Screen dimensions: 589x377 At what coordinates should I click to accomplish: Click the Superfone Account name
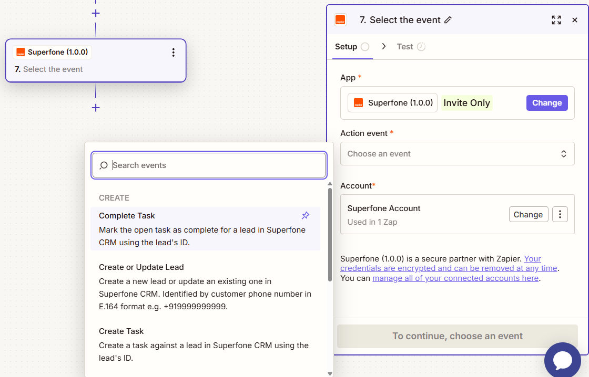(383, 208)
